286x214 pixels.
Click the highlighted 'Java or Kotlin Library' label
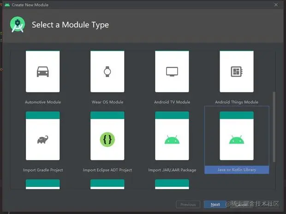click(x=237, y=170)
